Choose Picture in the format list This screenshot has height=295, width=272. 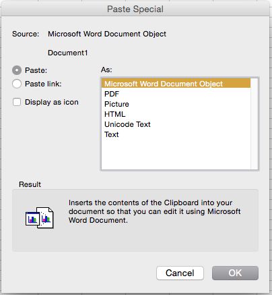click(x=176, y=104)
